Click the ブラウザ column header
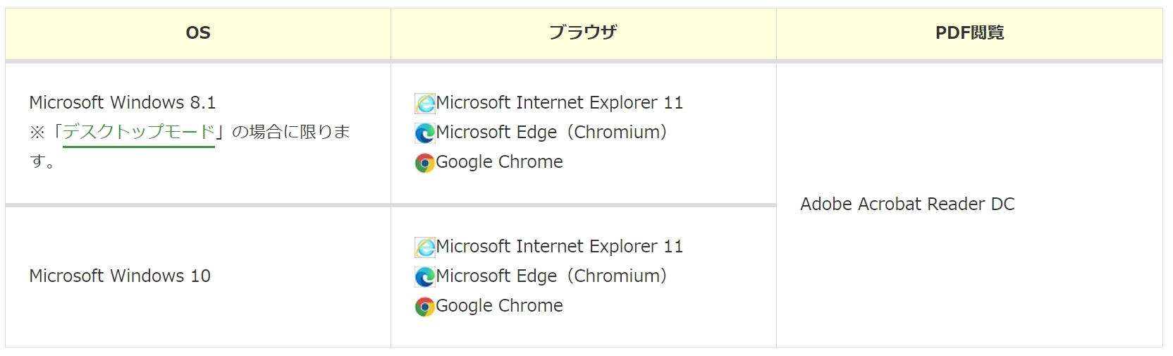 pyautogui.click(x=583, y=33)
